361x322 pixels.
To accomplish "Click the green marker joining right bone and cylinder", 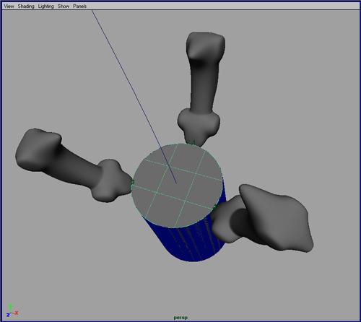I will [215, 206].
